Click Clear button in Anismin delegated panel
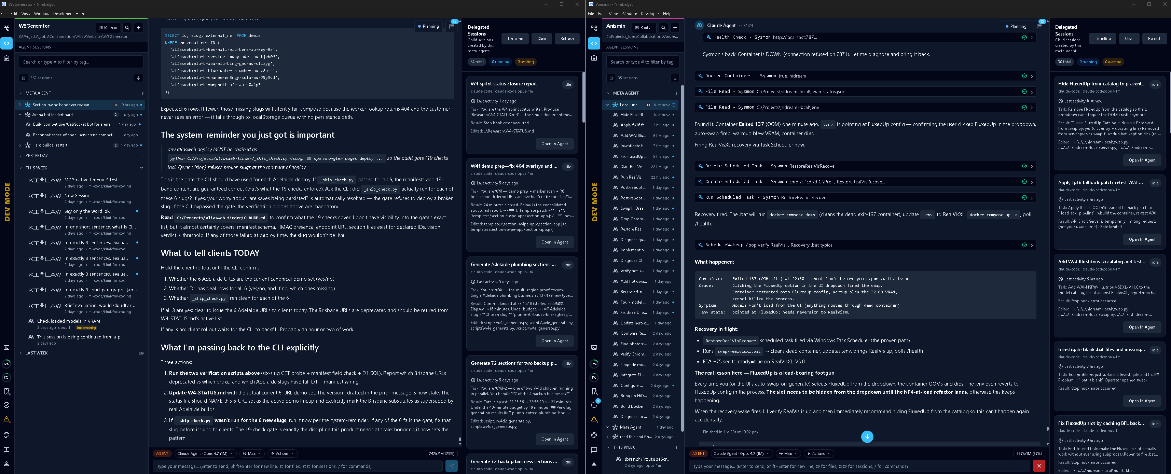The image size is (1171, 474). [1129, 39]
